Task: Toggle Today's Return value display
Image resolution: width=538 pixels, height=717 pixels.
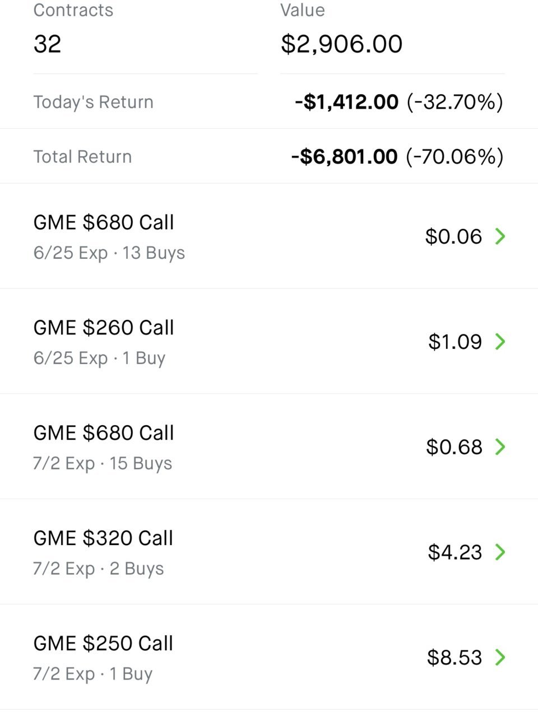Action: coord(399,102)
